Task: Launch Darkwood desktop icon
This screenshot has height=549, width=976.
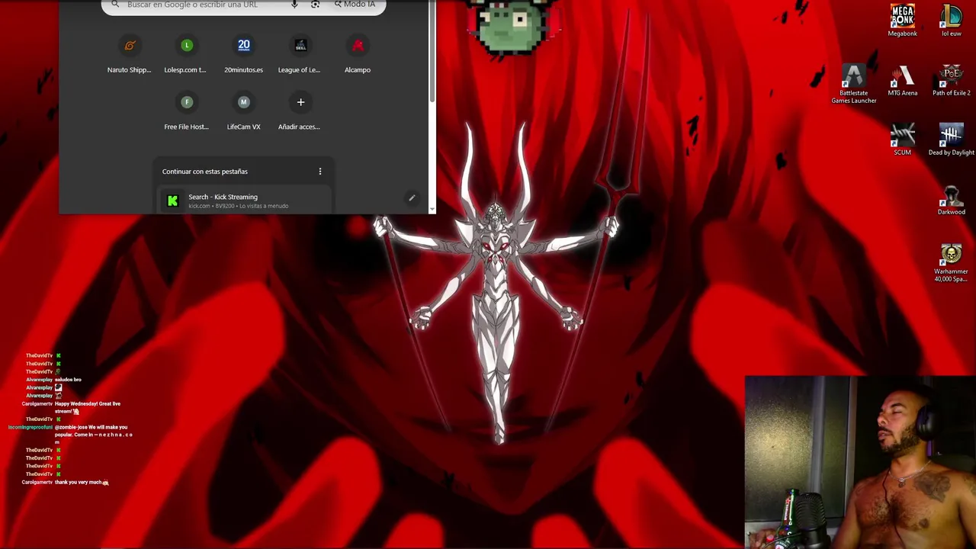Action: (951, 200)
